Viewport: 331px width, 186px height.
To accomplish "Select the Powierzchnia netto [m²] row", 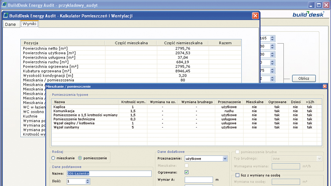I will pos(131,48).
